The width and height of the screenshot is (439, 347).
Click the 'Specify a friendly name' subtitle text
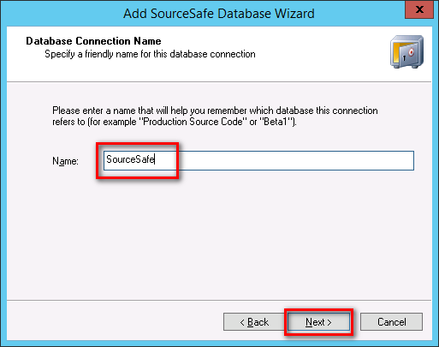coord(150,54)
